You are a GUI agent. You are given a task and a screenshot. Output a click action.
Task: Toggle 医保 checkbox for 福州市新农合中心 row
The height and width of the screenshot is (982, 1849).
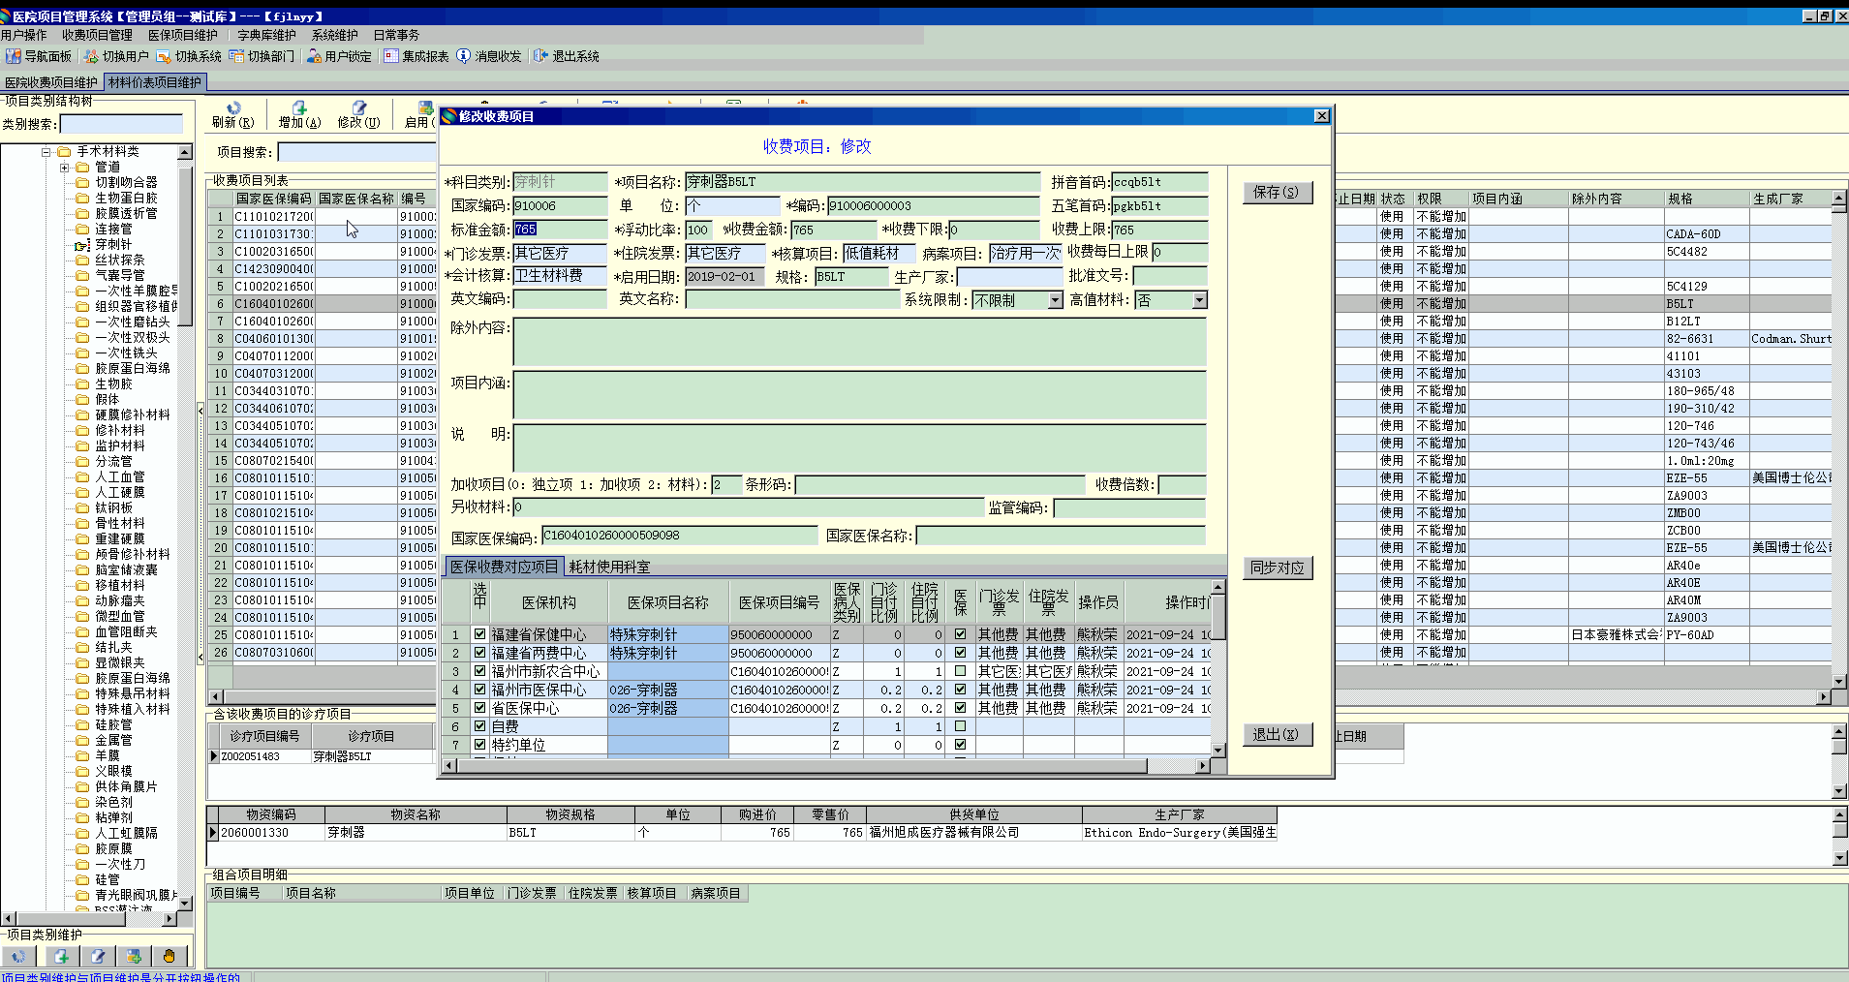(x=960, y=671)
